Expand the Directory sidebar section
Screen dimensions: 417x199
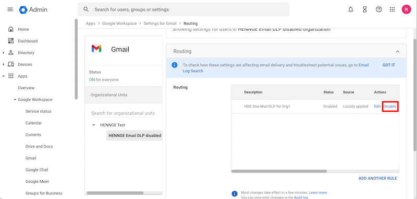click(x=4, y=52)
